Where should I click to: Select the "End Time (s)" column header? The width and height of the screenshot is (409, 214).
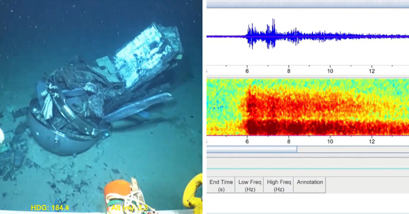(x=222, y=184)
